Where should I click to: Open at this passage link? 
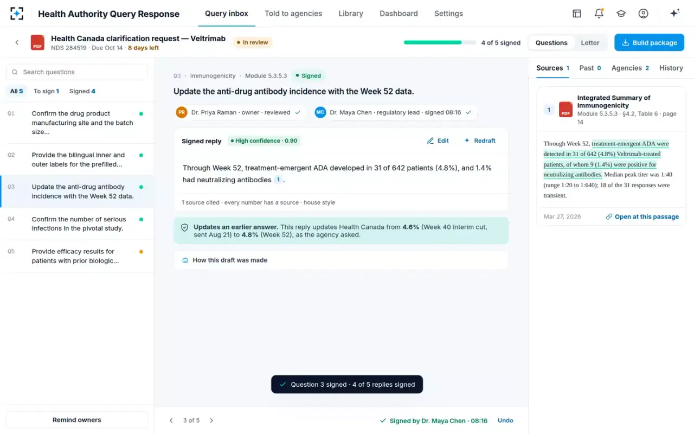[x=642, y=216]
